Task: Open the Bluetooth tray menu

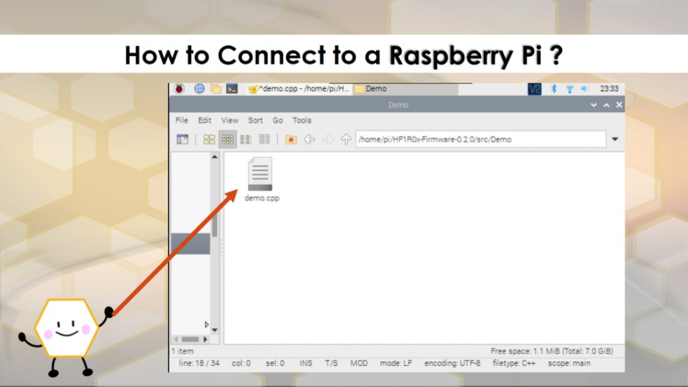Action: [x=554, y=88]
